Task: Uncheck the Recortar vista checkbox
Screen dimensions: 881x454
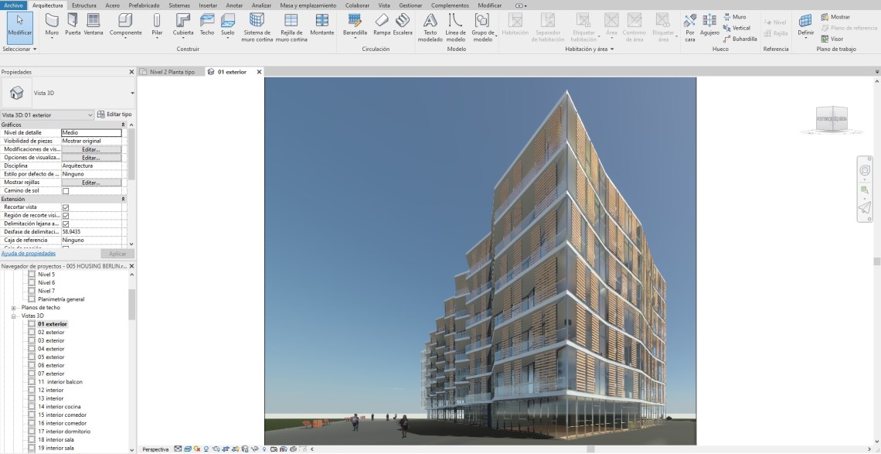Action: tap(66, 207)
